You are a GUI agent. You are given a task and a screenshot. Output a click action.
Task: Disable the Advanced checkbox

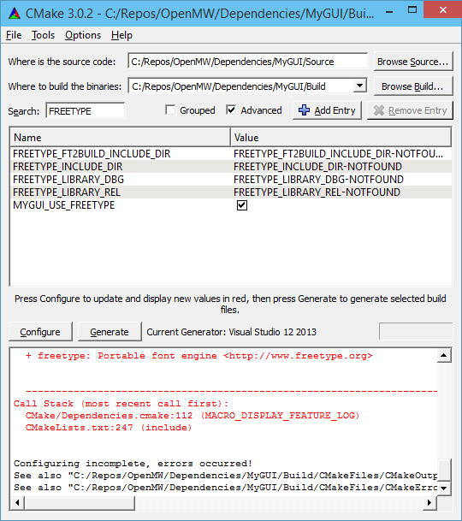tap(231, 110)
